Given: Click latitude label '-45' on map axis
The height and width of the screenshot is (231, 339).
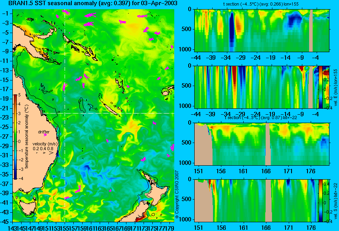Looking at the screenshot, I should coord(4,222).
